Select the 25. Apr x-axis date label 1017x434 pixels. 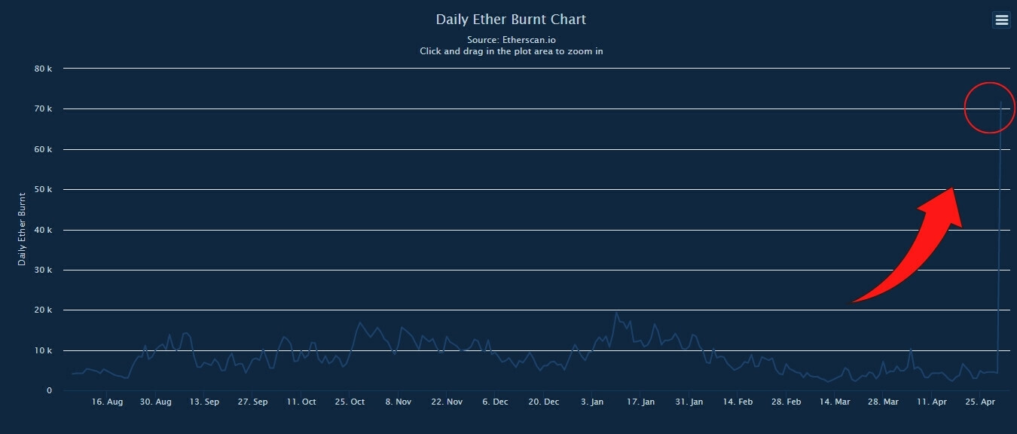(x=980, y=402)
